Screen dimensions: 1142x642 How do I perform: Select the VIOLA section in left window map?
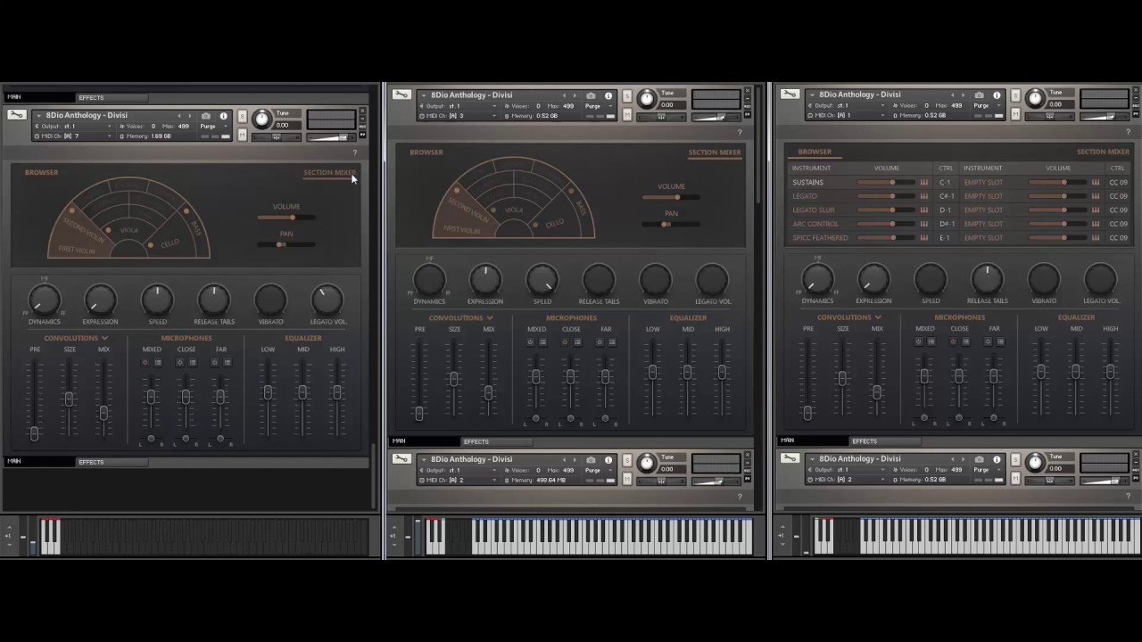pos(129,230)
